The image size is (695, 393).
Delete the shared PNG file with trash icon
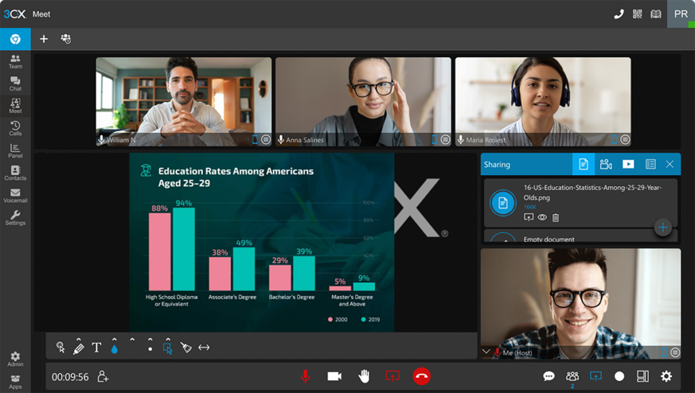click(x=556, y=218)
